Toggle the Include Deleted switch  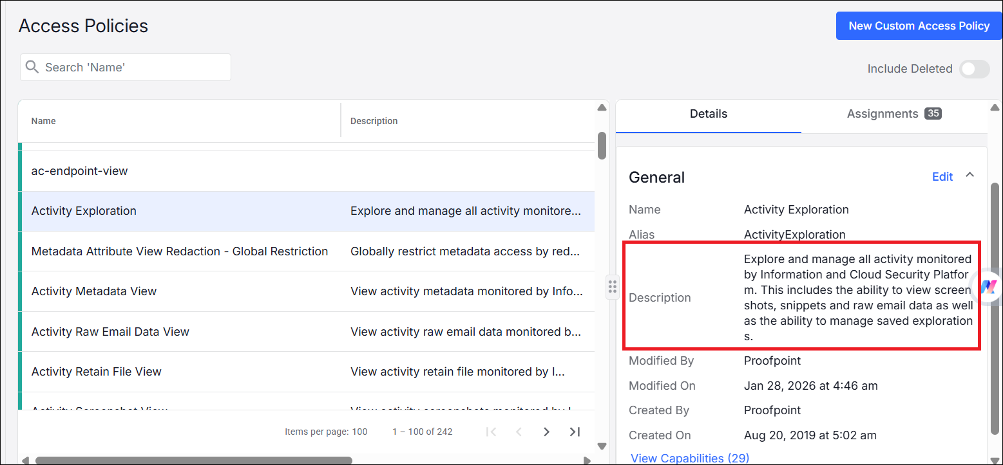(974, 69)
